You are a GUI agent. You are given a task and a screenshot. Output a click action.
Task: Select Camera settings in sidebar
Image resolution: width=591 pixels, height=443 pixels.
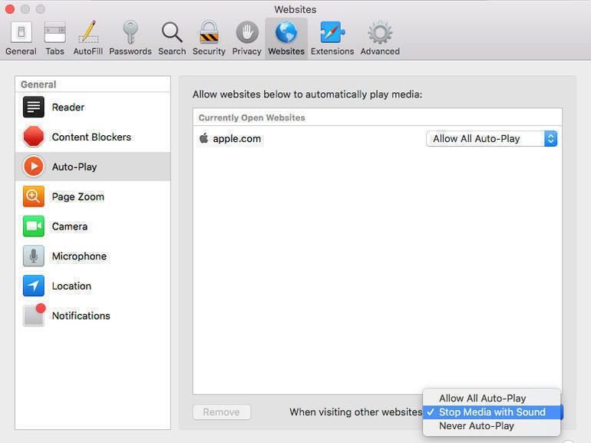(69, 226)
